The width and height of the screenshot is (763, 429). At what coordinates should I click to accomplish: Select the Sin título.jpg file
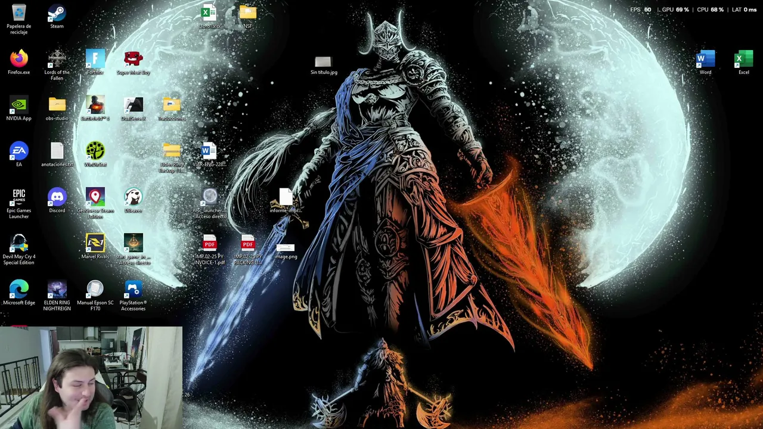pos(324,66)
